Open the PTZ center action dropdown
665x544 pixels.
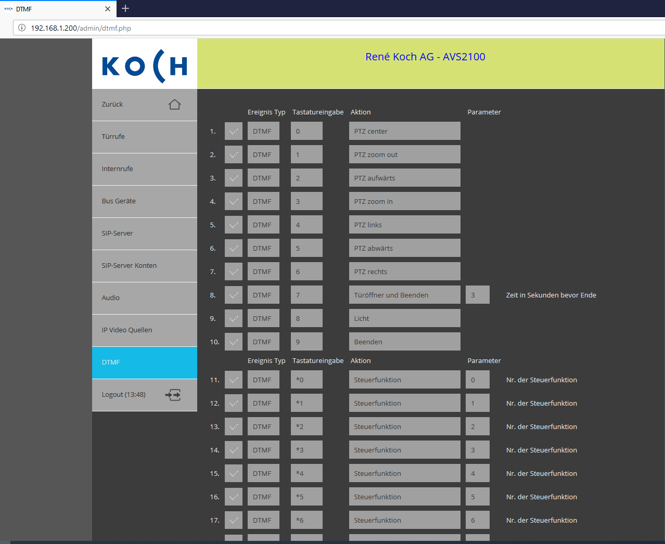point(405,131)
